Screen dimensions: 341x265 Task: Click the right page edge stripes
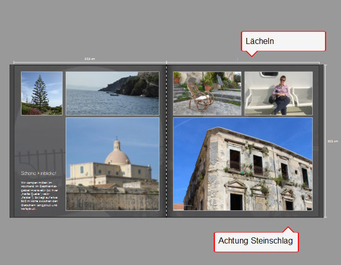click(322, 141)
